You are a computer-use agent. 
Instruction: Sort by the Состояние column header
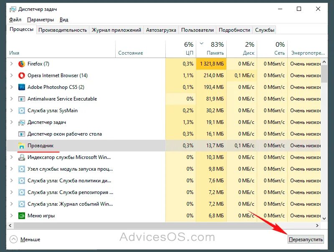point(141,49)
